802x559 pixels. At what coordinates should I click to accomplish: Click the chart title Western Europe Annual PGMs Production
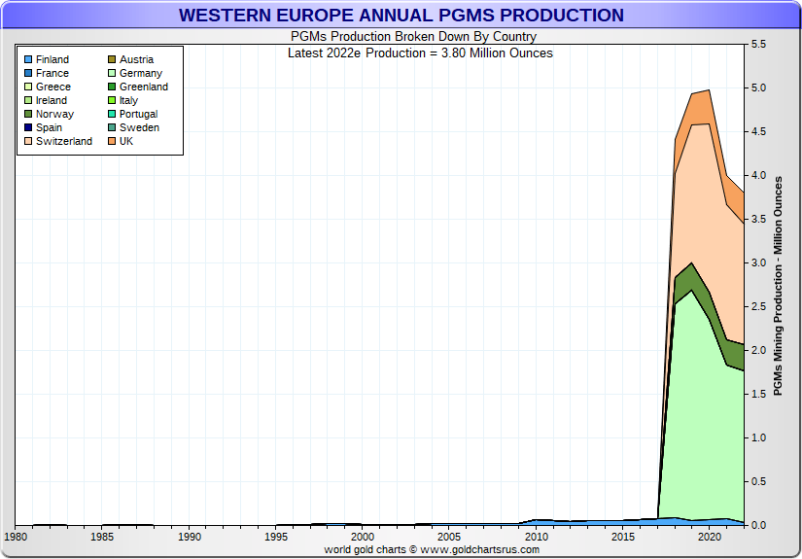coord(401,16)
